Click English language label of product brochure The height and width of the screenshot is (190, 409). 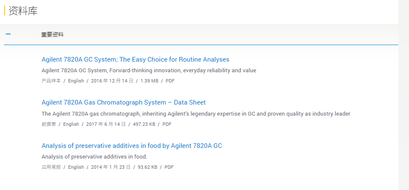(x=76, y=81)
